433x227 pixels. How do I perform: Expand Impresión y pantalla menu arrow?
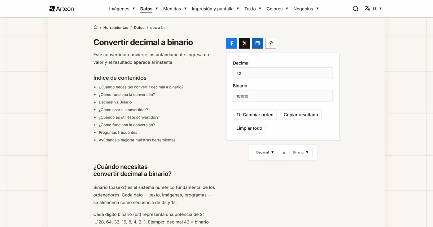pyautogui.click(x=238, y=9)
